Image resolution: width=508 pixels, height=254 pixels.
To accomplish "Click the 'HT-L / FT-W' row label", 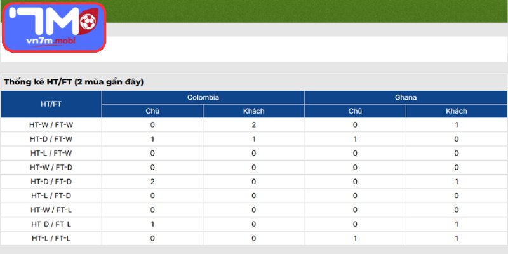I will 51,153.
